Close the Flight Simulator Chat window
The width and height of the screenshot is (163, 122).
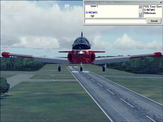pos(161,2)
